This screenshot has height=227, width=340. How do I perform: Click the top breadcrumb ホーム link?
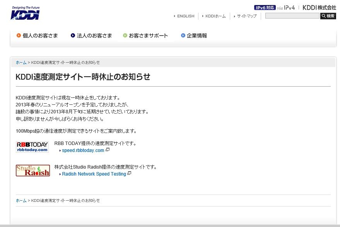coord(21,62)
